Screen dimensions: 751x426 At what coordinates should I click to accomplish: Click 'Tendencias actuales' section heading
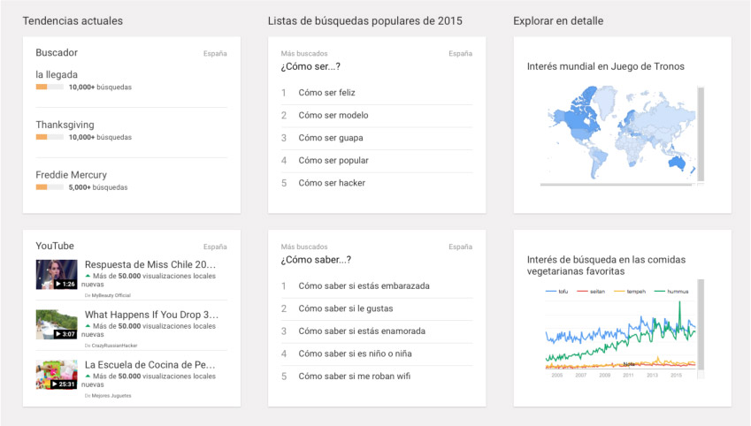73,21
